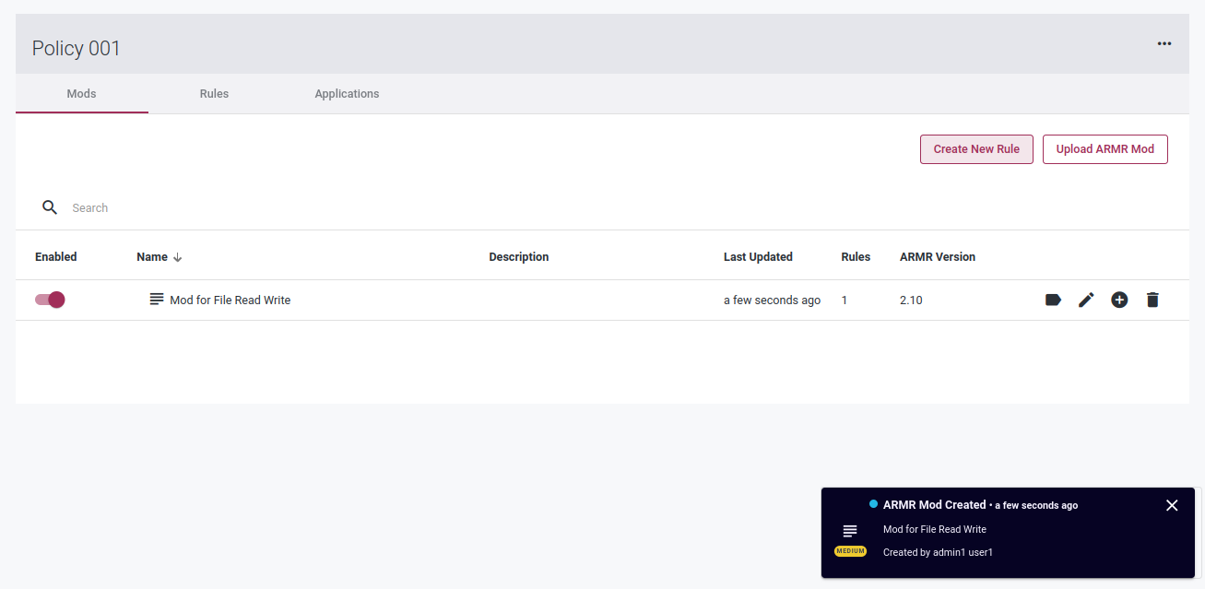The width and height of the screenshot is (1205, 589).
Task: Click the Last Updated column header
Action: [x=758, y=257]
